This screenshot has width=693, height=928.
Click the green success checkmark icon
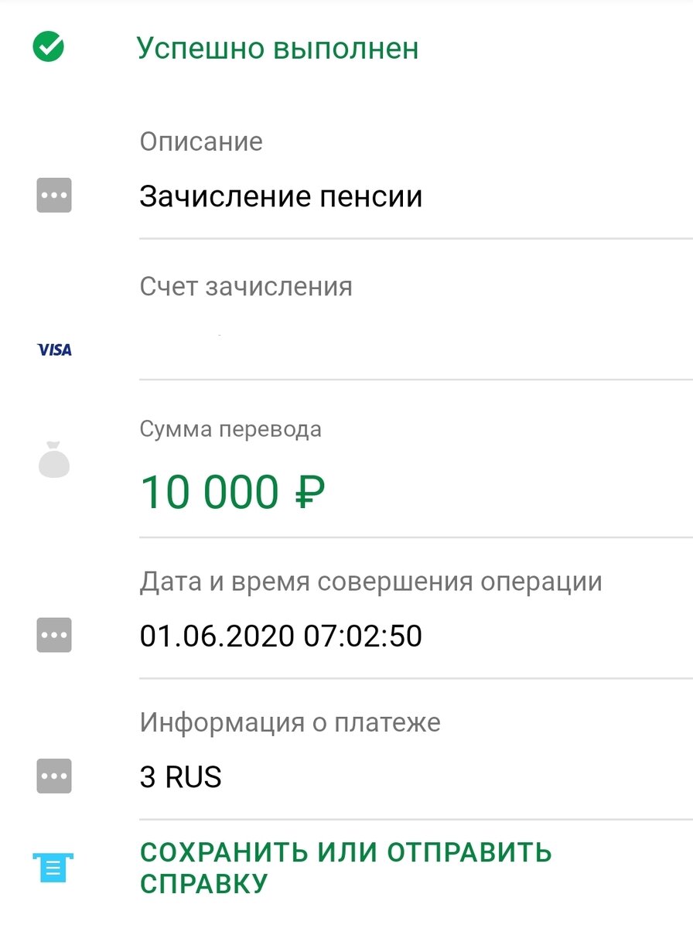48,47
